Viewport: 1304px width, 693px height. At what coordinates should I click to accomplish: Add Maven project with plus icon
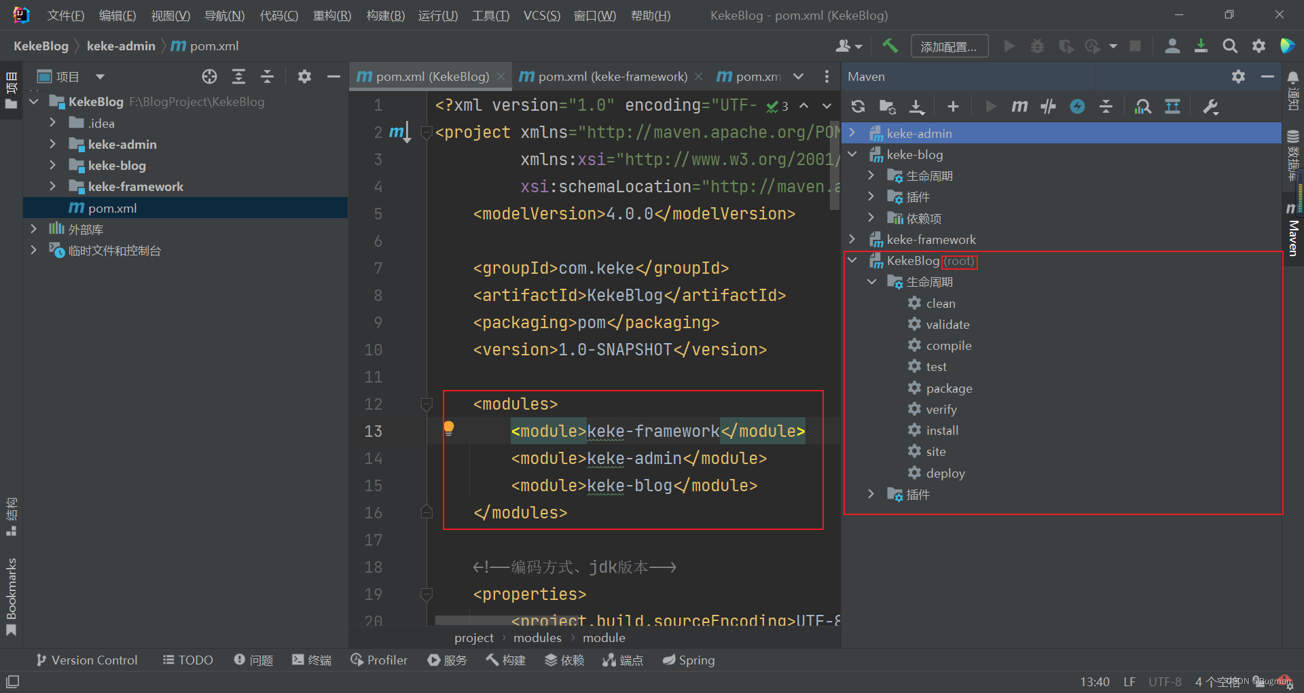[953, 106]
